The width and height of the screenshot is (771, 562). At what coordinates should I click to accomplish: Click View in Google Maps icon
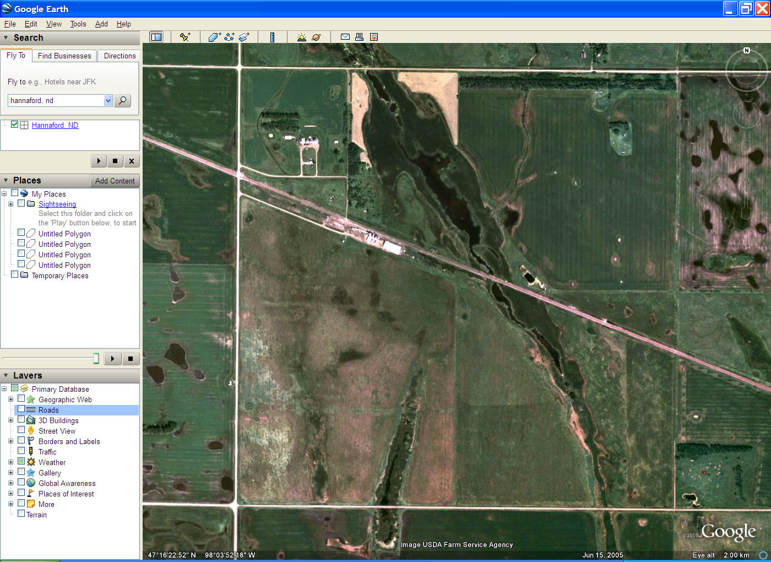pos(374,37)
